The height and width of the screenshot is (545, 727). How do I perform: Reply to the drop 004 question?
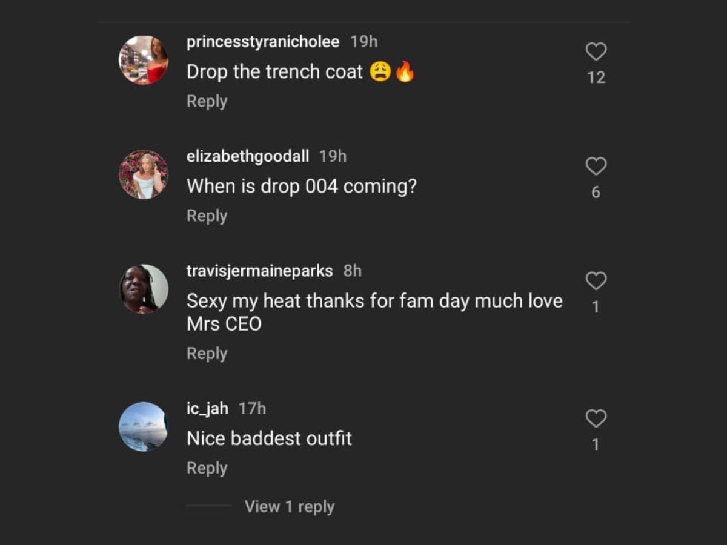point(207,216)
